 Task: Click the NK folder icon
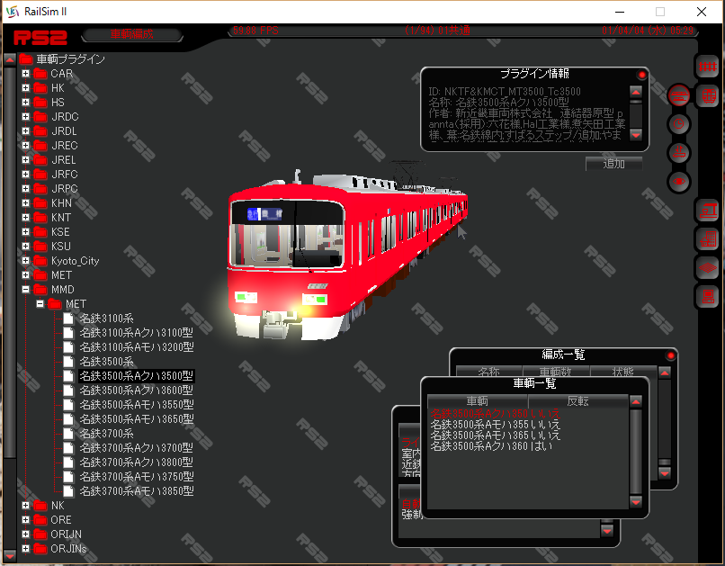click(x=40, y=506)
